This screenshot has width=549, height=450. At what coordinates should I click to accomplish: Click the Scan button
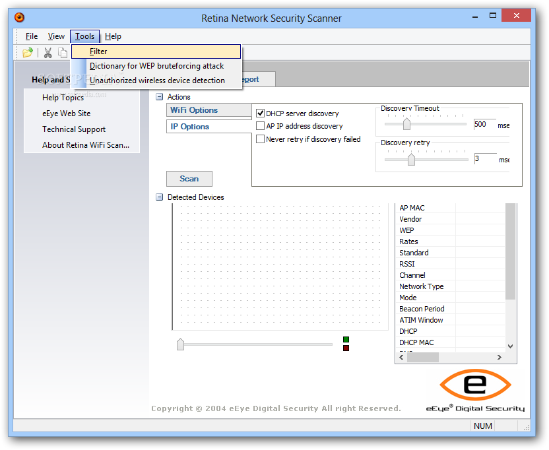click(189, 179)
